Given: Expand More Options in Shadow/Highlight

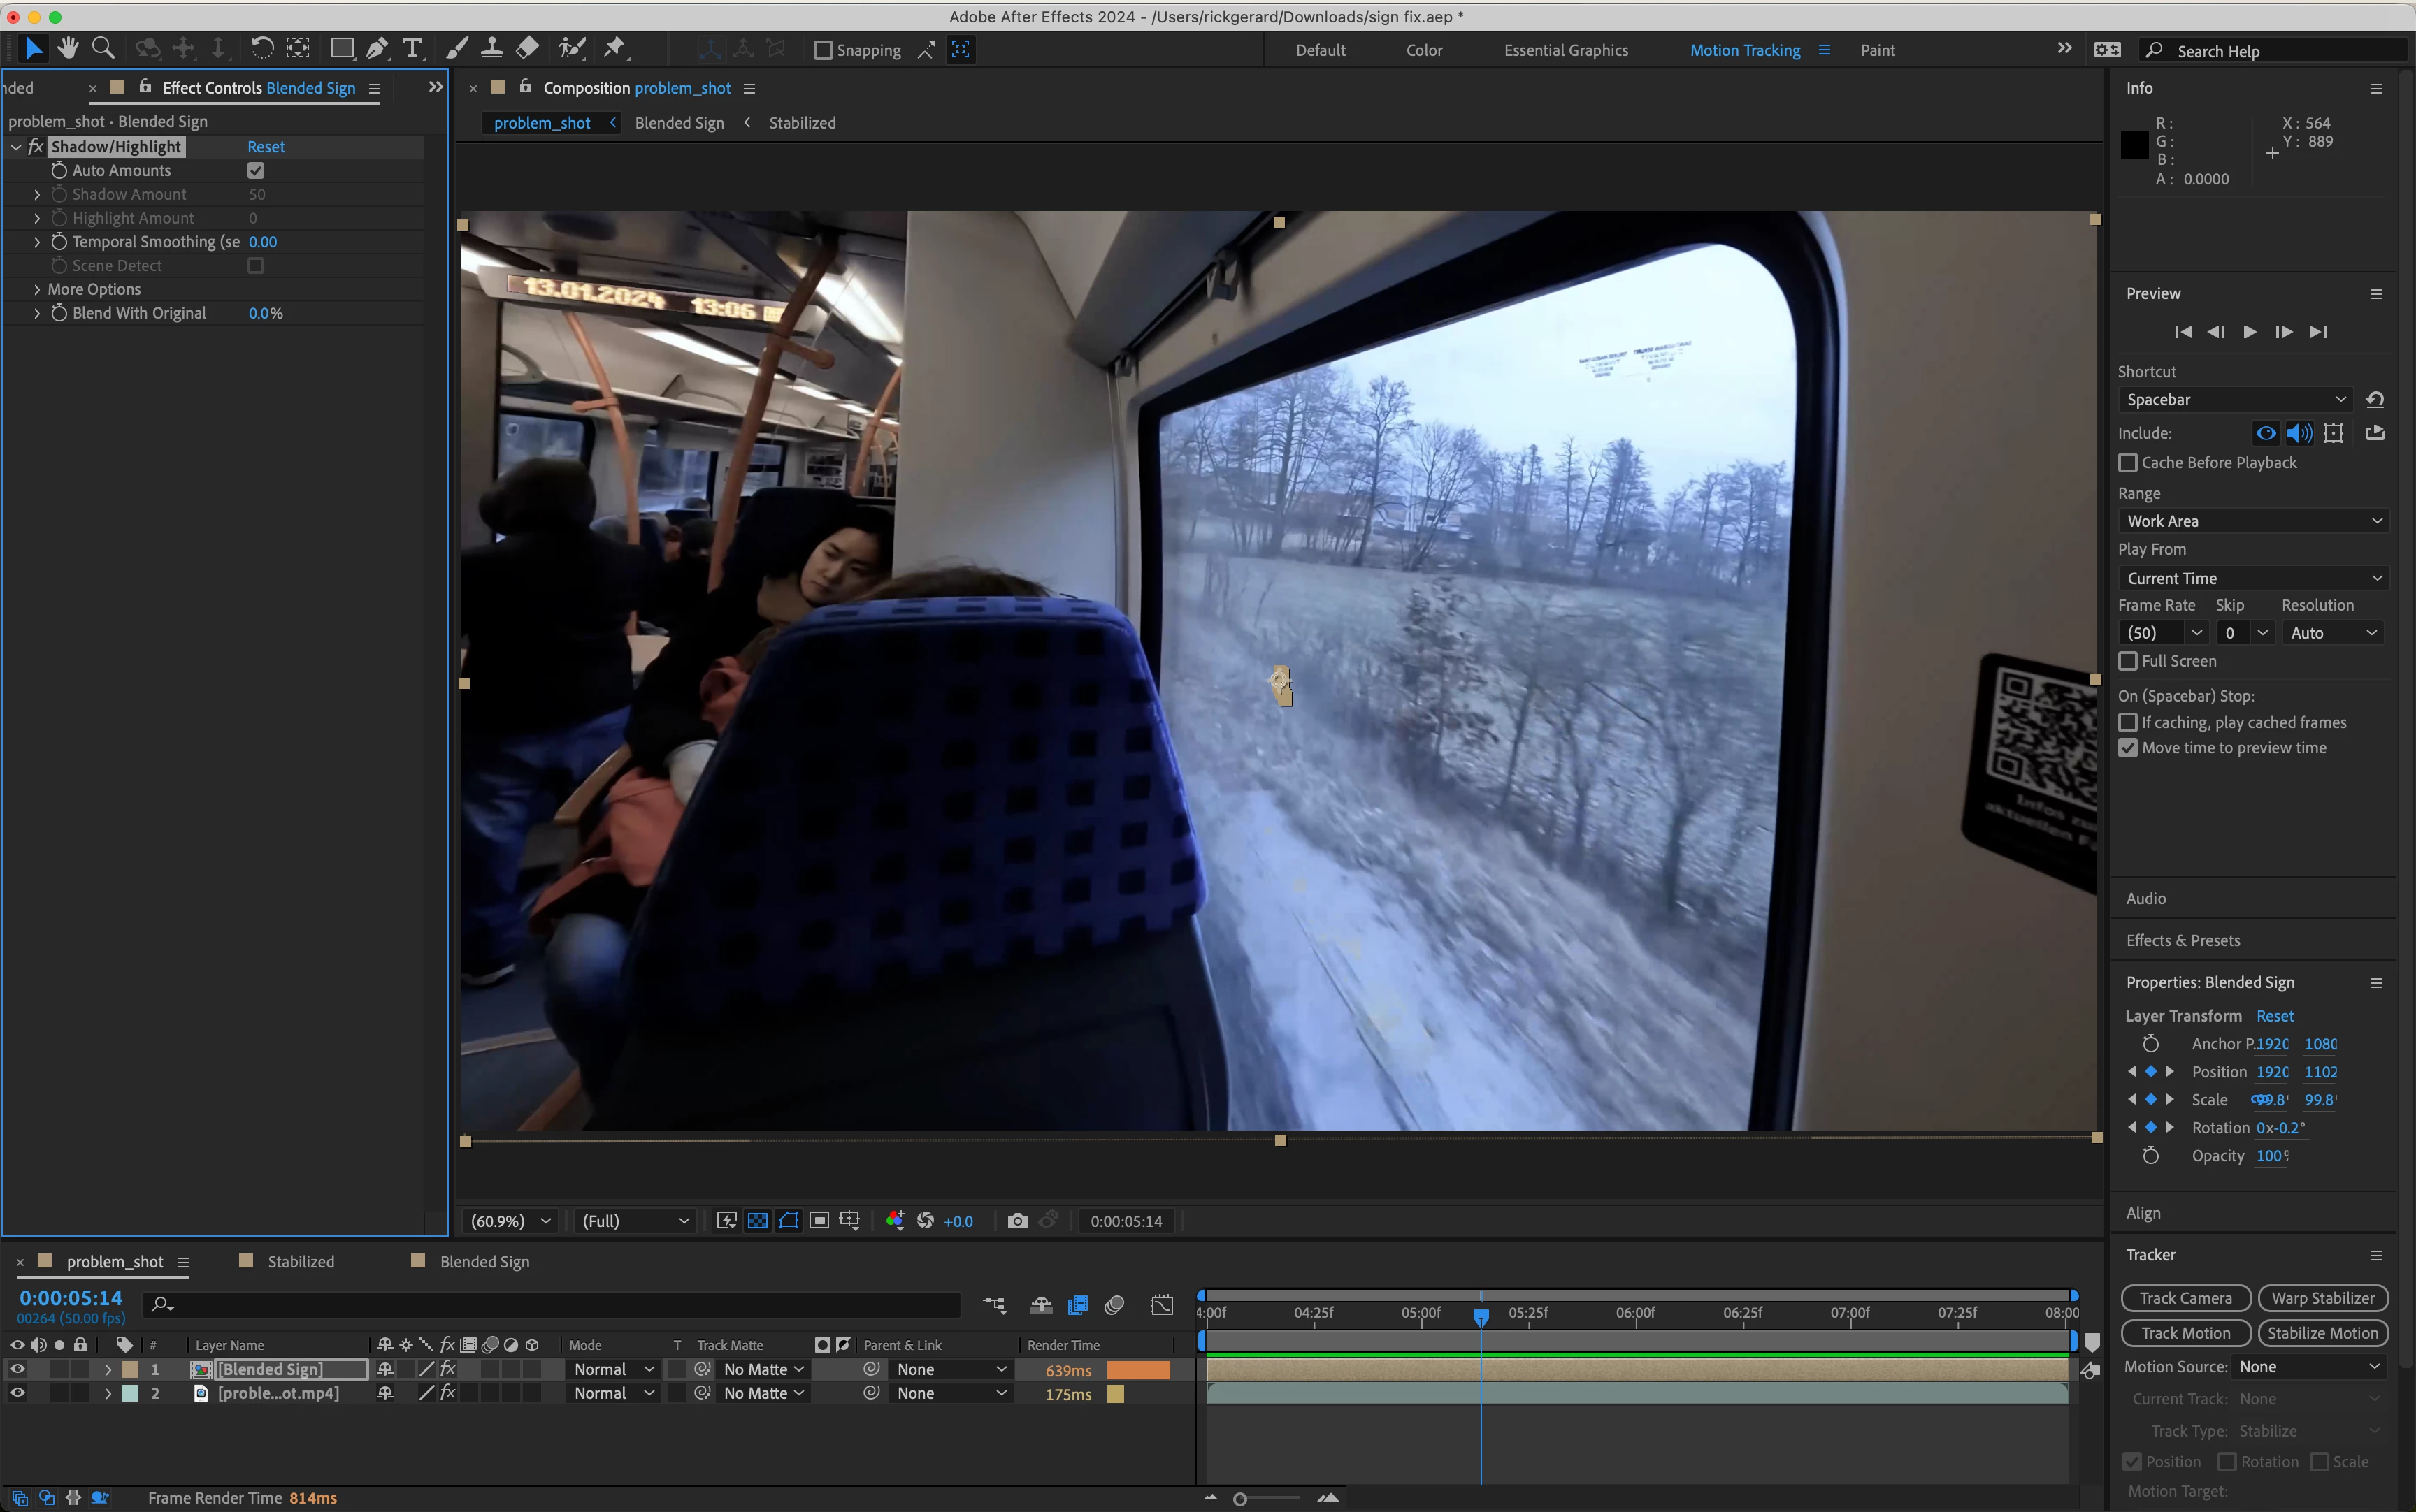Looking at the screenshot, I should pyautogui.click(x=37, y=289).
